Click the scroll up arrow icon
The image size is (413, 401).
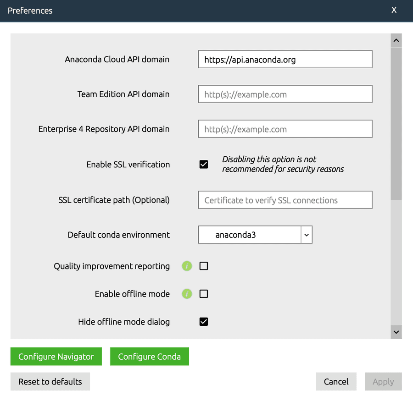point(396,40)
